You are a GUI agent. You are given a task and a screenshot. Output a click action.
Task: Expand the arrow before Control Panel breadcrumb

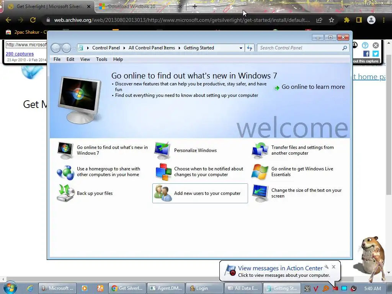(x=88, y=48)
